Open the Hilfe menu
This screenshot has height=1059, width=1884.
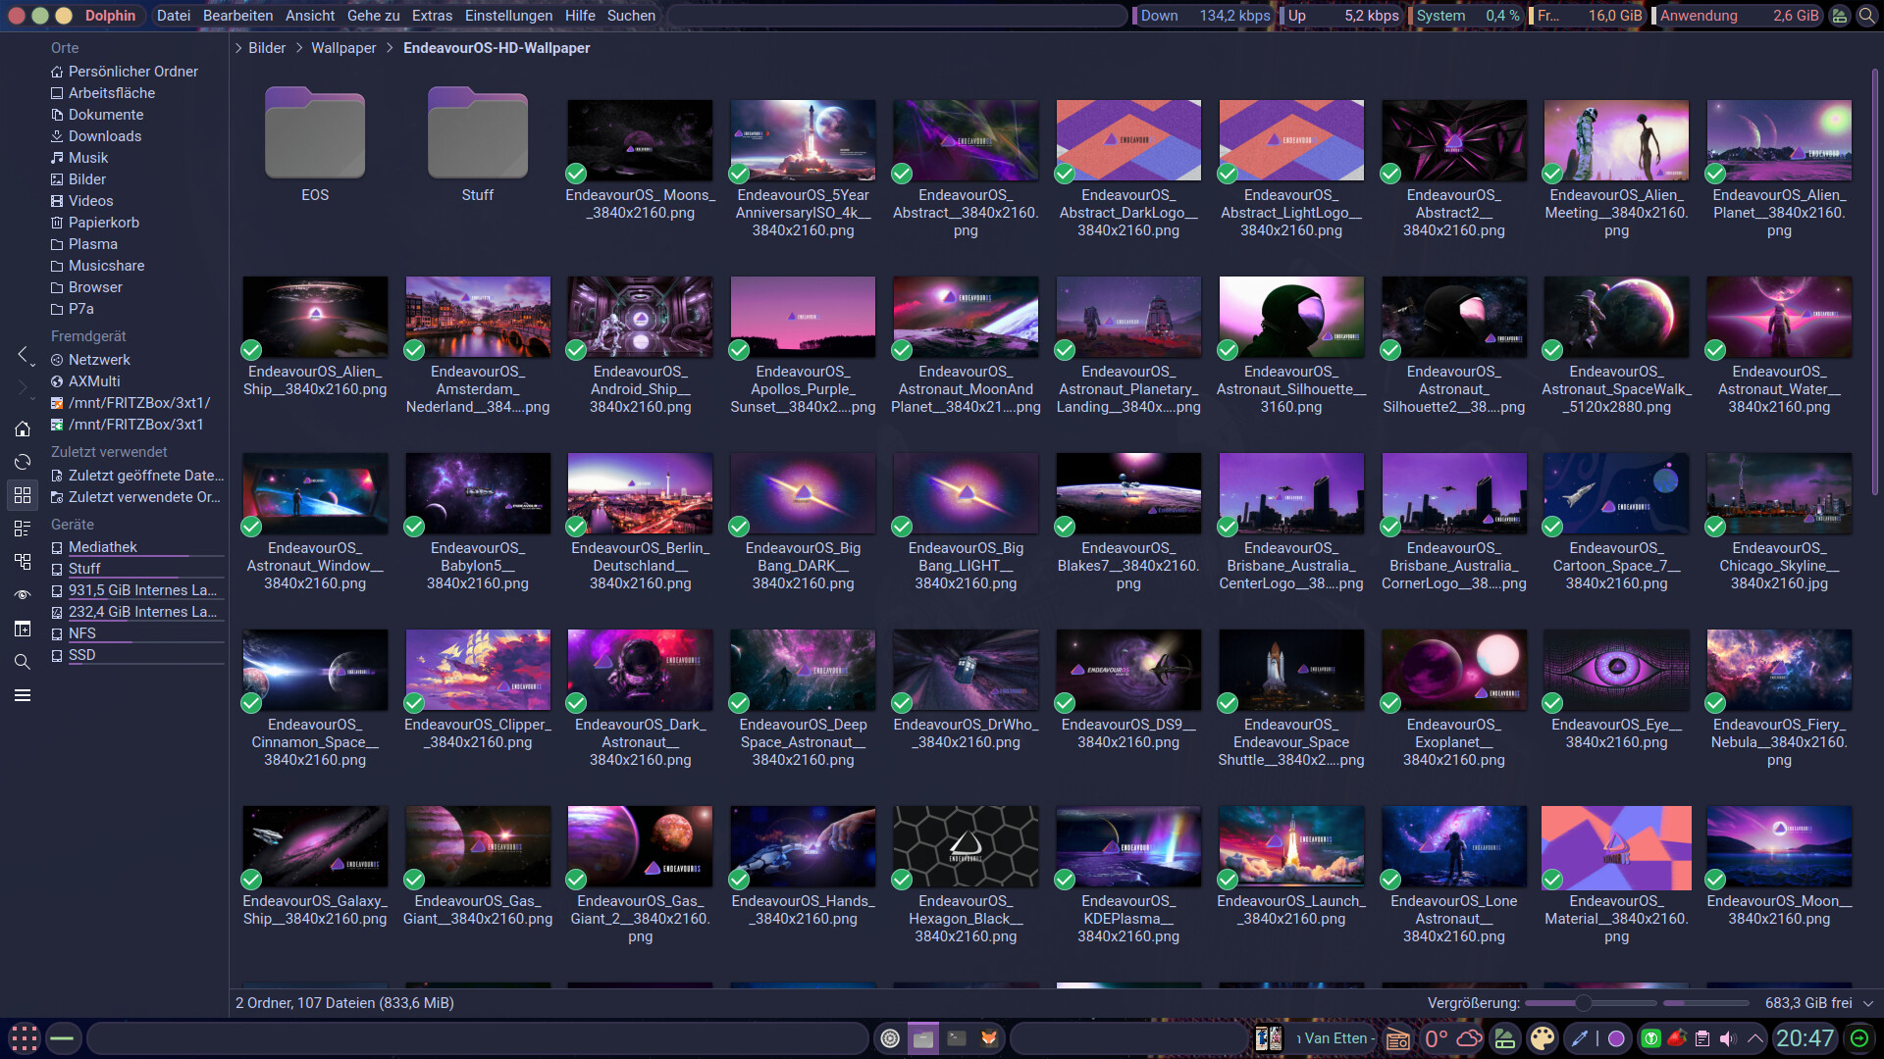pos(580,16)
